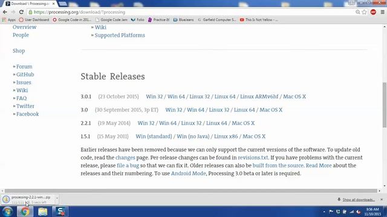Open the Shop sidebar link

coord(19,51)
